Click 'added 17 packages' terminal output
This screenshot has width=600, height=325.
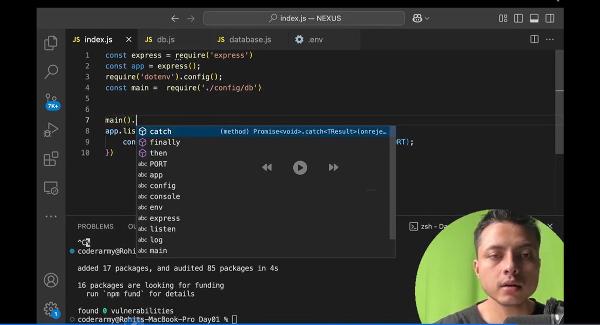coord(178,268)
